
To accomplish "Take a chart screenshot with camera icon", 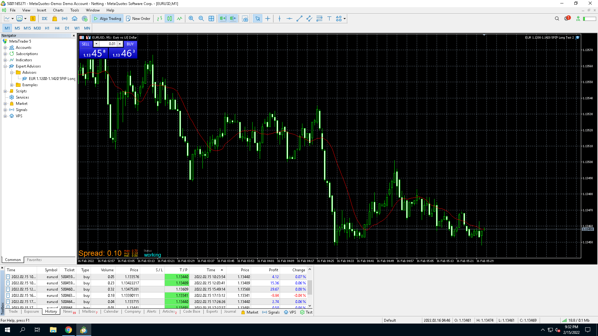I will coord(245,19).
